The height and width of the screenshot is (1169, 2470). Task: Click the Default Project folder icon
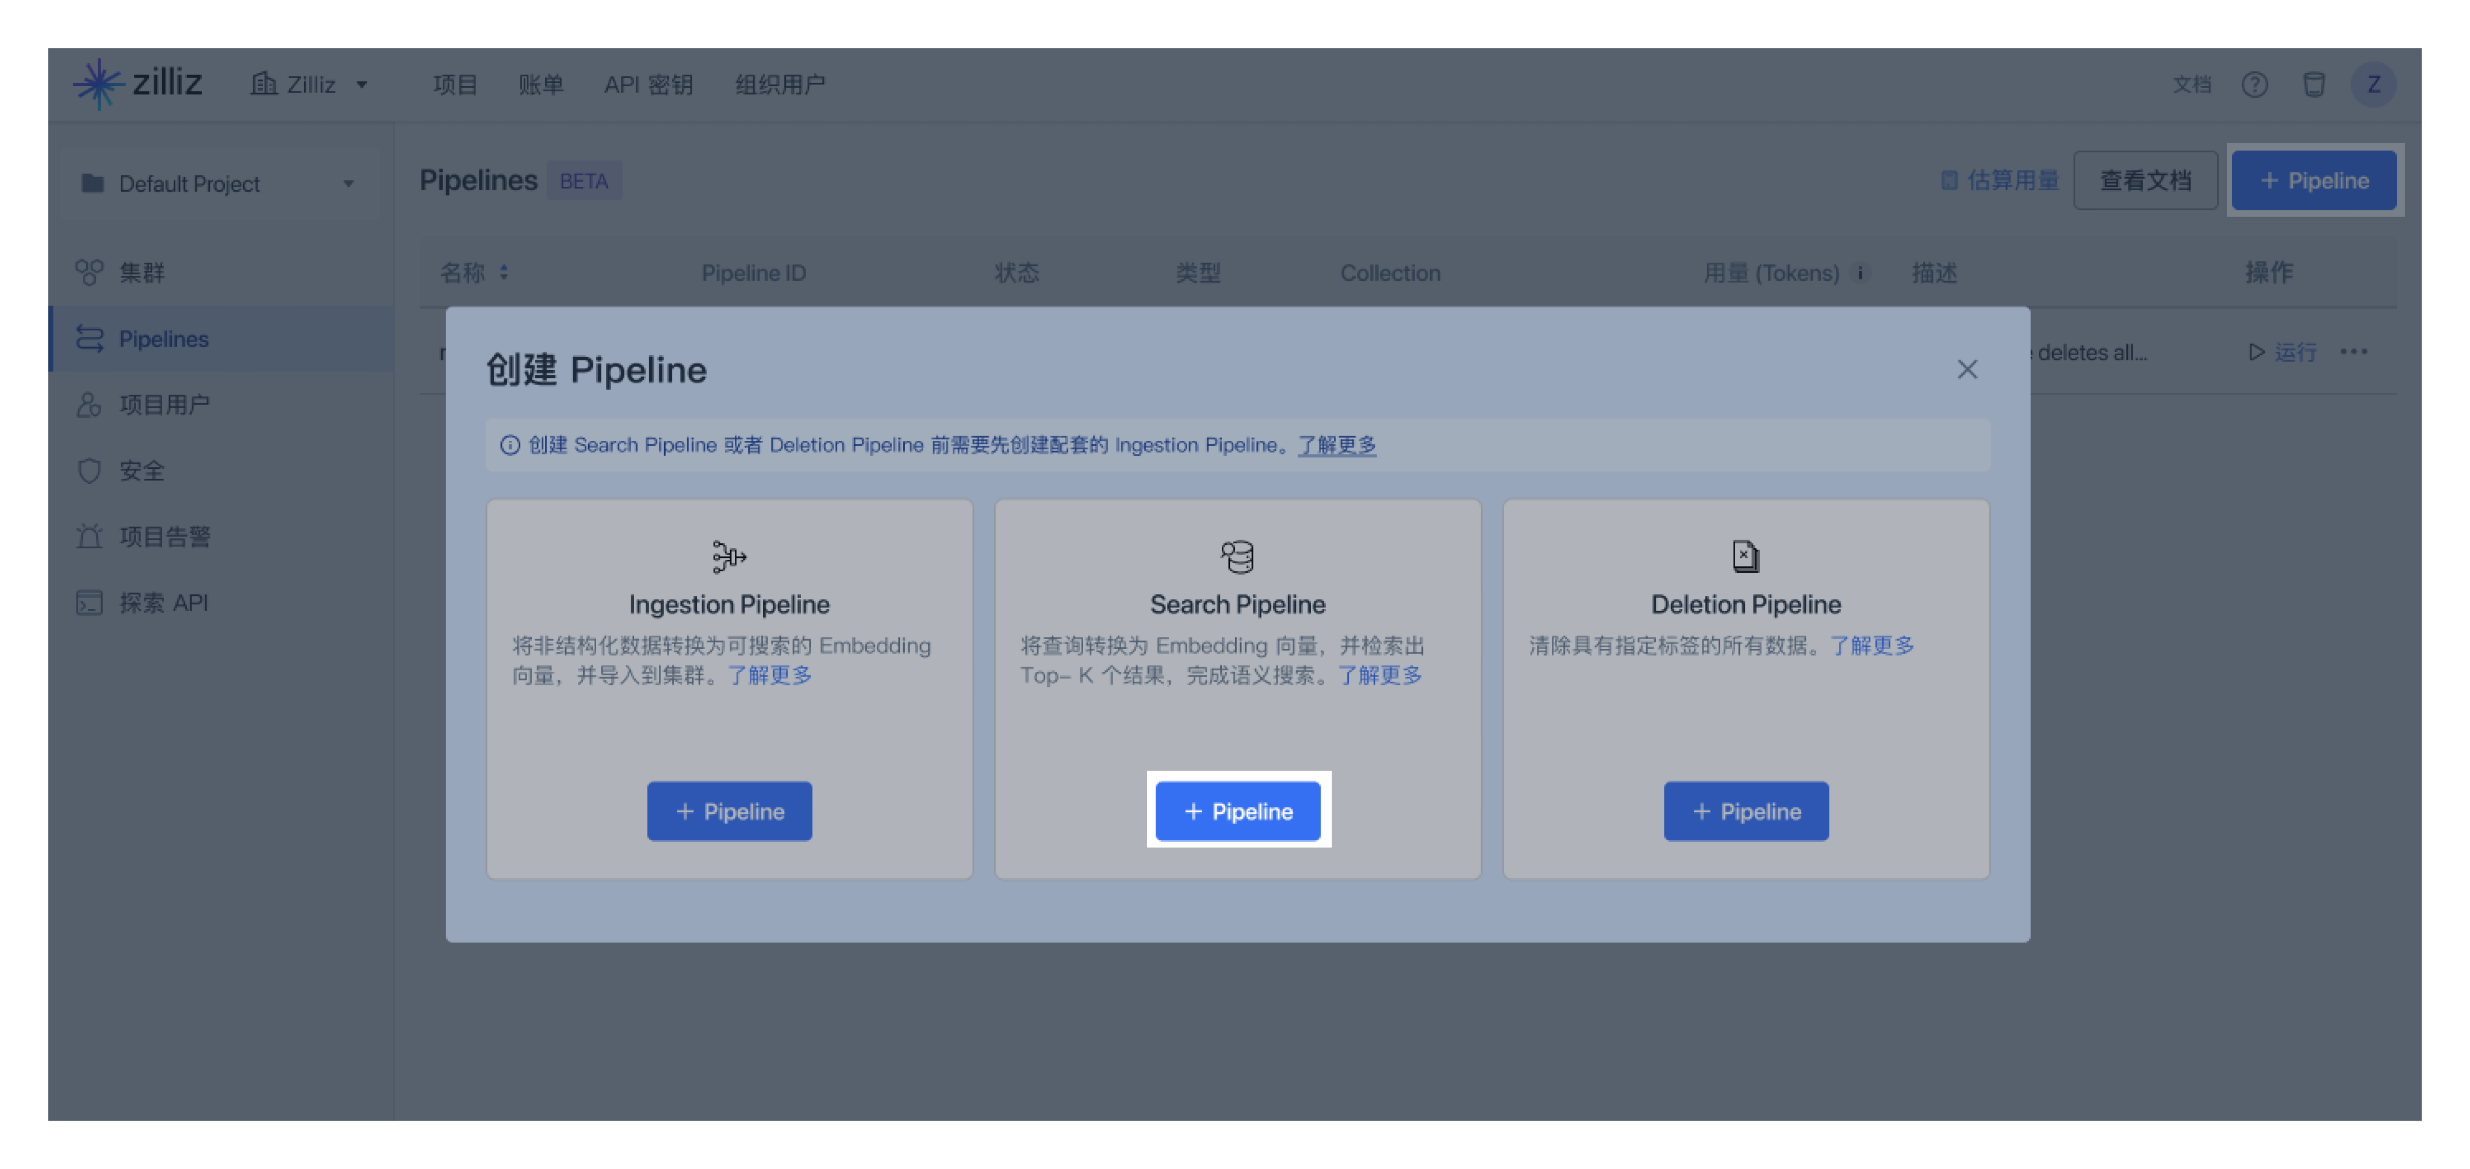pos(92,183)
